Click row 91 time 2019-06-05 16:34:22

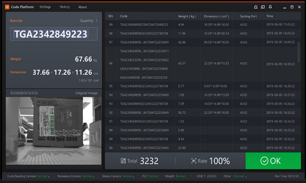281,121
